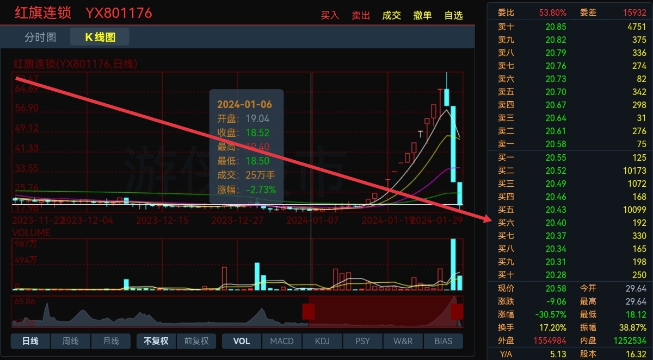The width and height of the screenshot is (653, 360).
Task: Show the KDJ indicator
Action: point(322,341)
